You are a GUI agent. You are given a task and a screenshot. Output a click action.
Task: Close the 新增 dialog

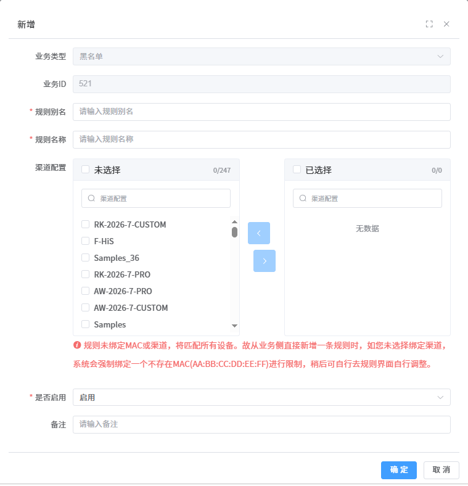click(x=446, y=24)
